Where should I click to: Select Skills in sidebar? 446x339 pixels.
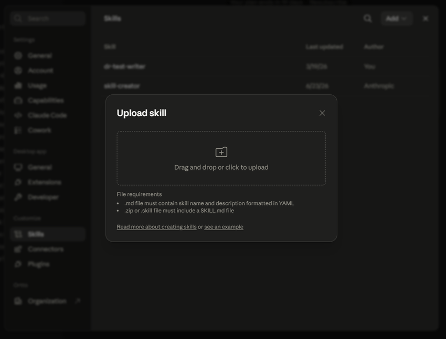click(48, 234)
